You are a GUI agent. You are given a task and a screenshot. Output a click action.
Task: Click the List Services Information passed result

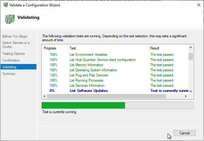[x=162, y=86]
